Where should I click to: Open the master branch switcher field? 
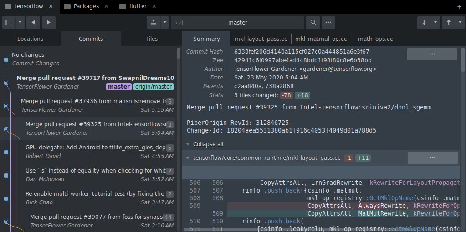pyautogui.click(x=238, y=23)
